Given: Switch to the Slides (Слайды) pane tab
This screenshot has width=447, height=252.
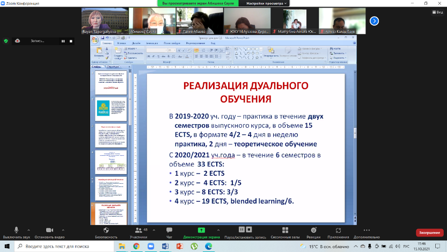Looking at the screenshot, I should coord(97,67).
